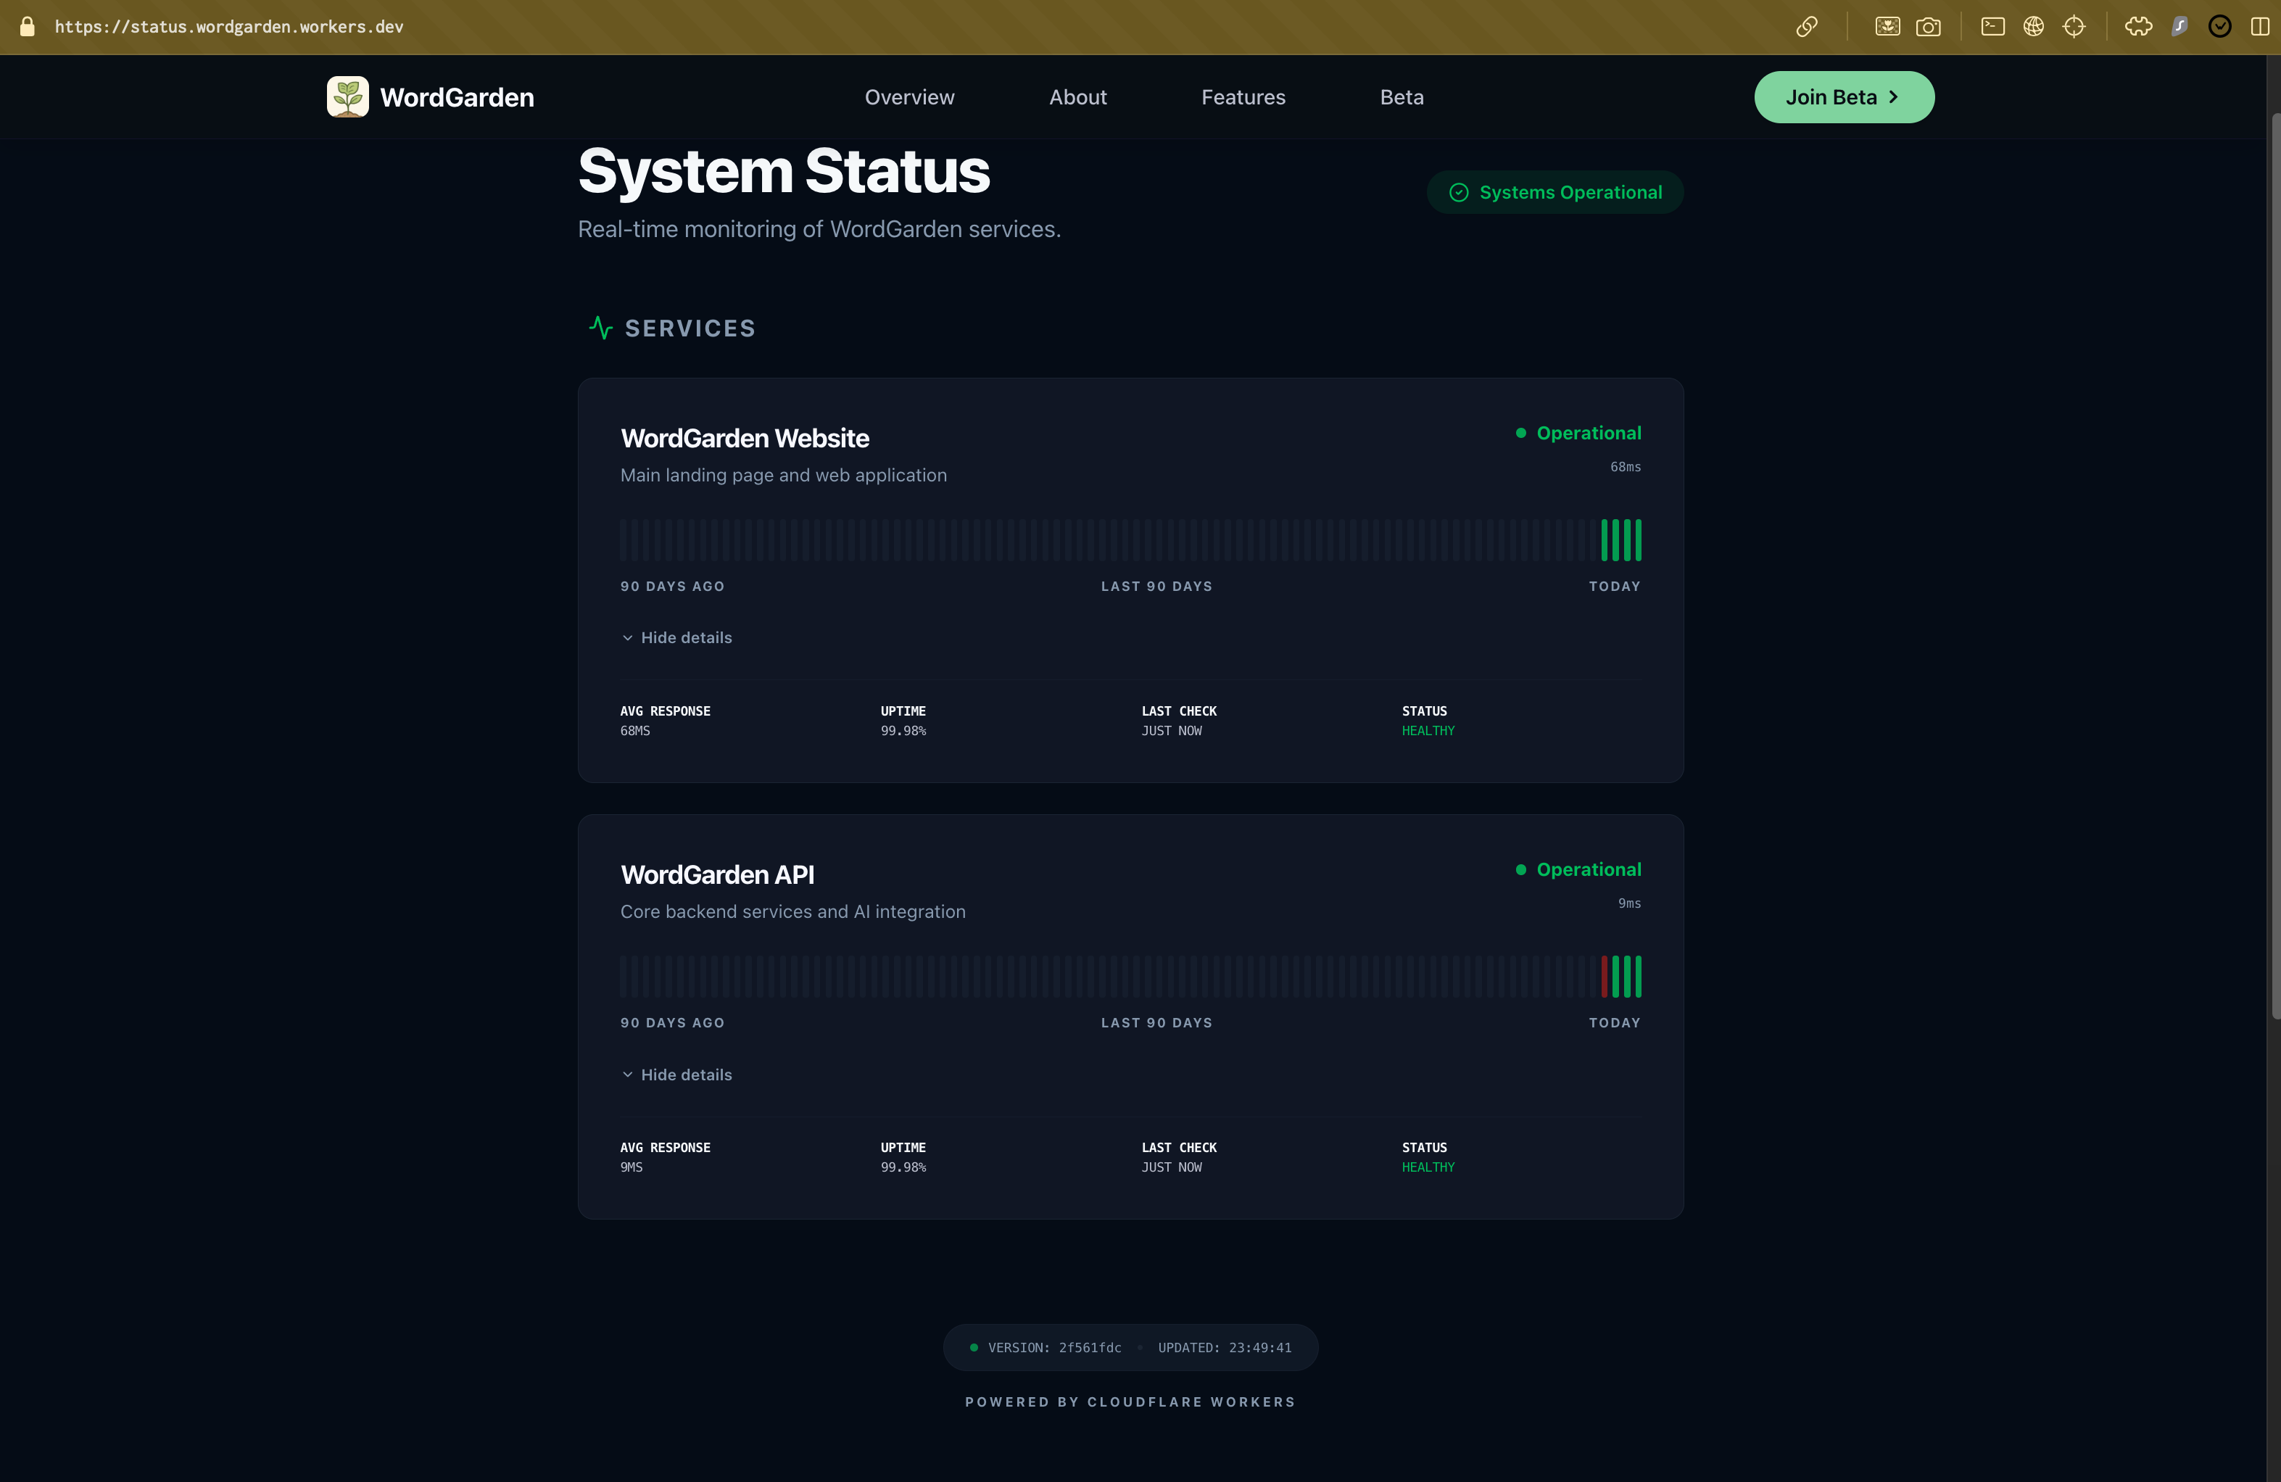This screenshot has height=1482, width=2281.
Task: Click the Systems Operational status badge
Action: click(1555, 193)
